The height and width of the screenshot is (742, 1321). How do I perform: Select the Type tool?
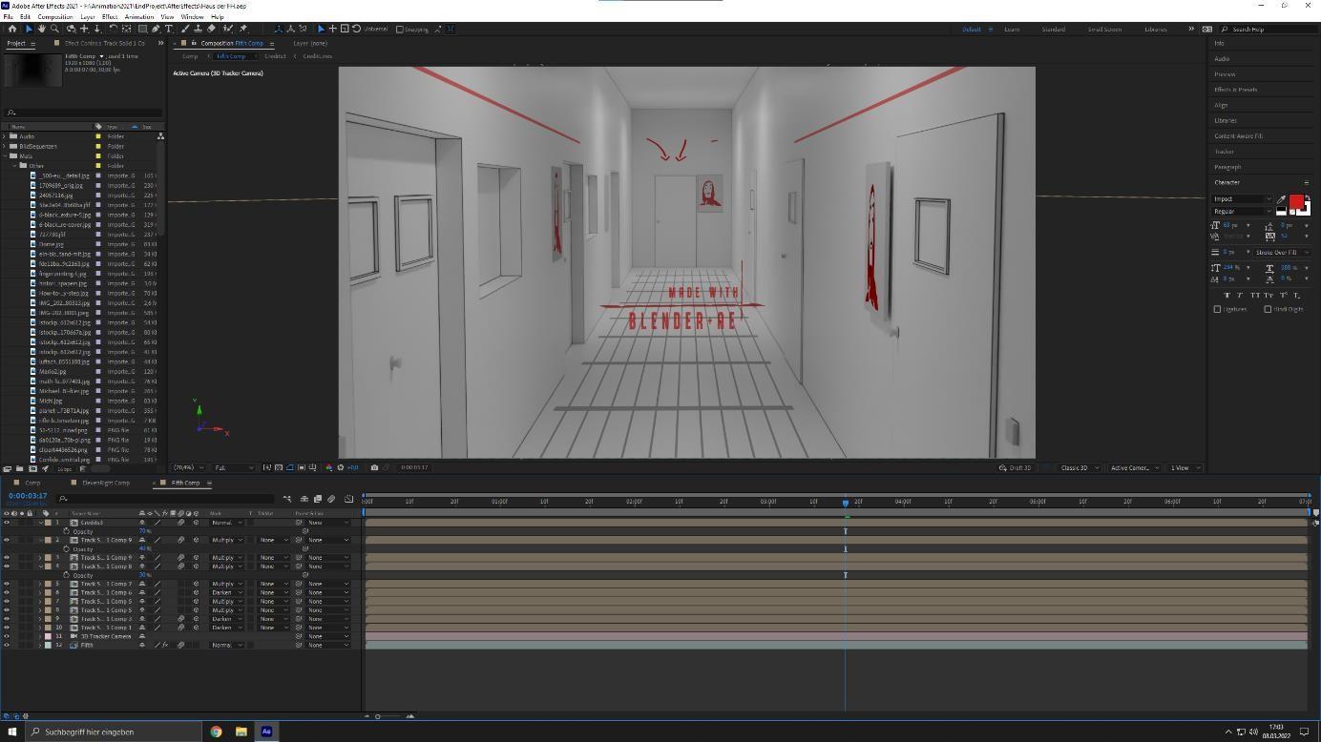pyautogui.click(x=169, y=29)
